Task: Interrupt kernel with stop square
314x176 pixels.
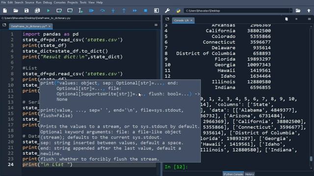Action: (296, 19)
